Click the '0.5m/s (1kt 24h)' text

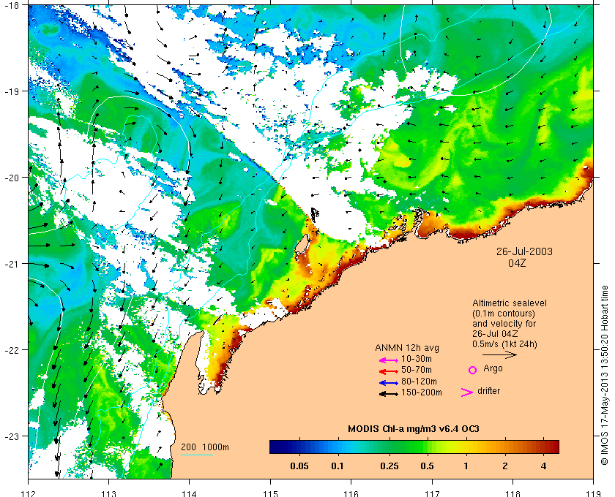[x=504, y=344]
